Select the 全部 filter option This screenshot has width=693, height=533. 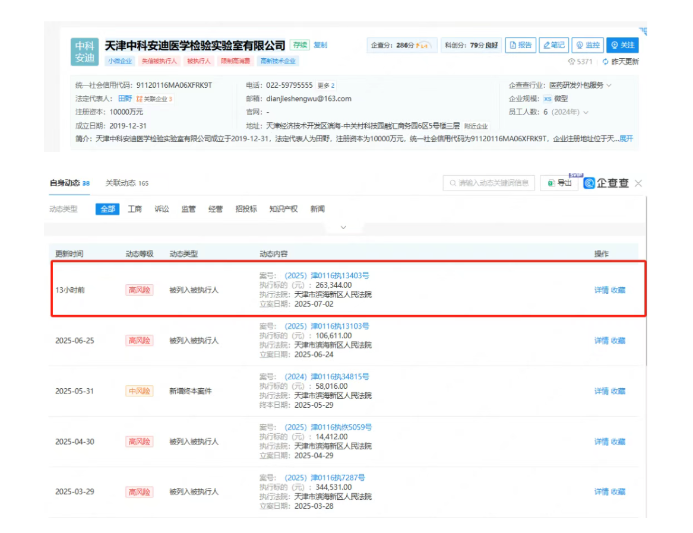(107, 209)
